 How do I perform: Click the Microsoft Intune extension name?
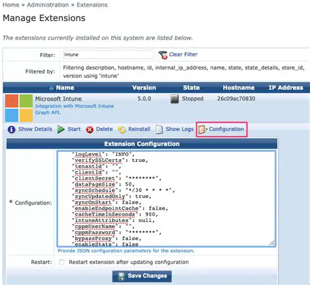58,99
